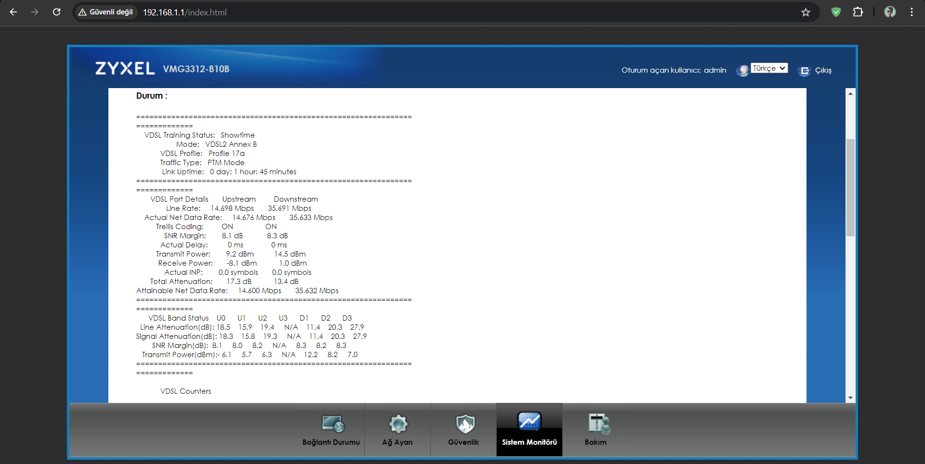Click the VDSL Band Status label
Viewport: 925px width, 464px height.
pos(178,318)
